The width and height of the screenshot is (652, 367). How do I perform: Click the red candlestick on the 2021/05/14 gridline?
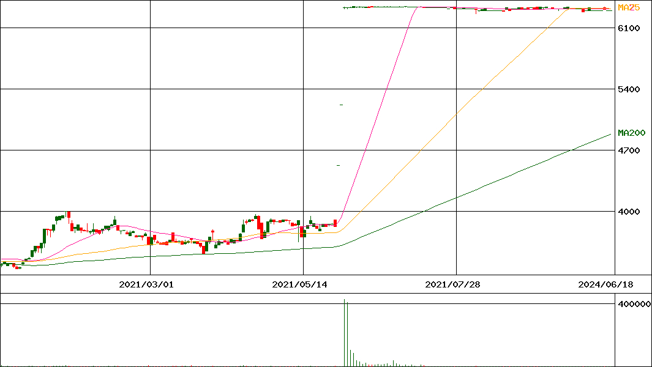coord(302,232)
